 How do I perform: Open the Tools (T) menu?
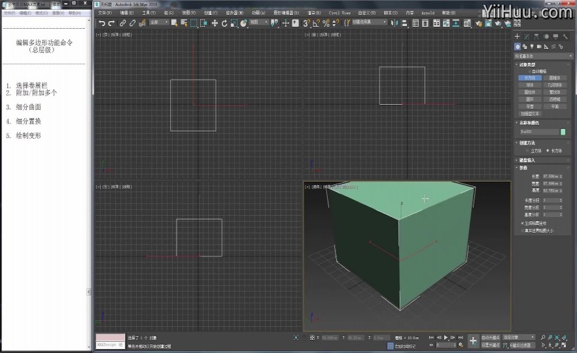pos(149,13)
